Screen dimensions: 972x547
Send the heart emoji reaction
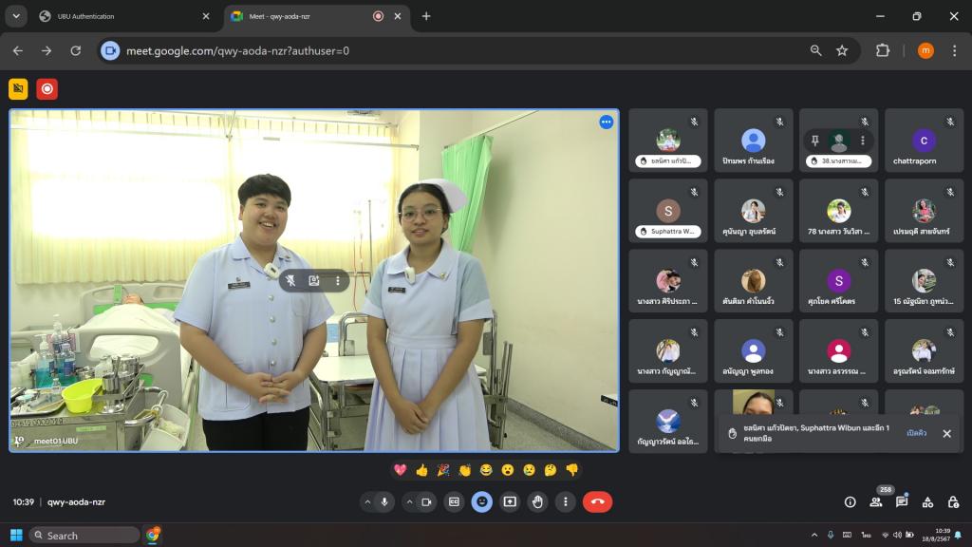(400, 469)
